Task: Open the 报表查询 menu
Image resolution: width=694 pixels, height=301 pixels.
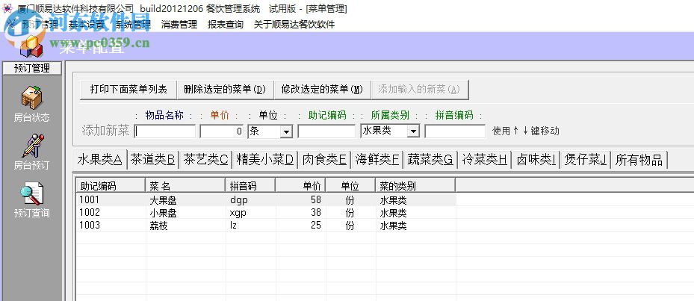Action: click(x=226, y=25)
